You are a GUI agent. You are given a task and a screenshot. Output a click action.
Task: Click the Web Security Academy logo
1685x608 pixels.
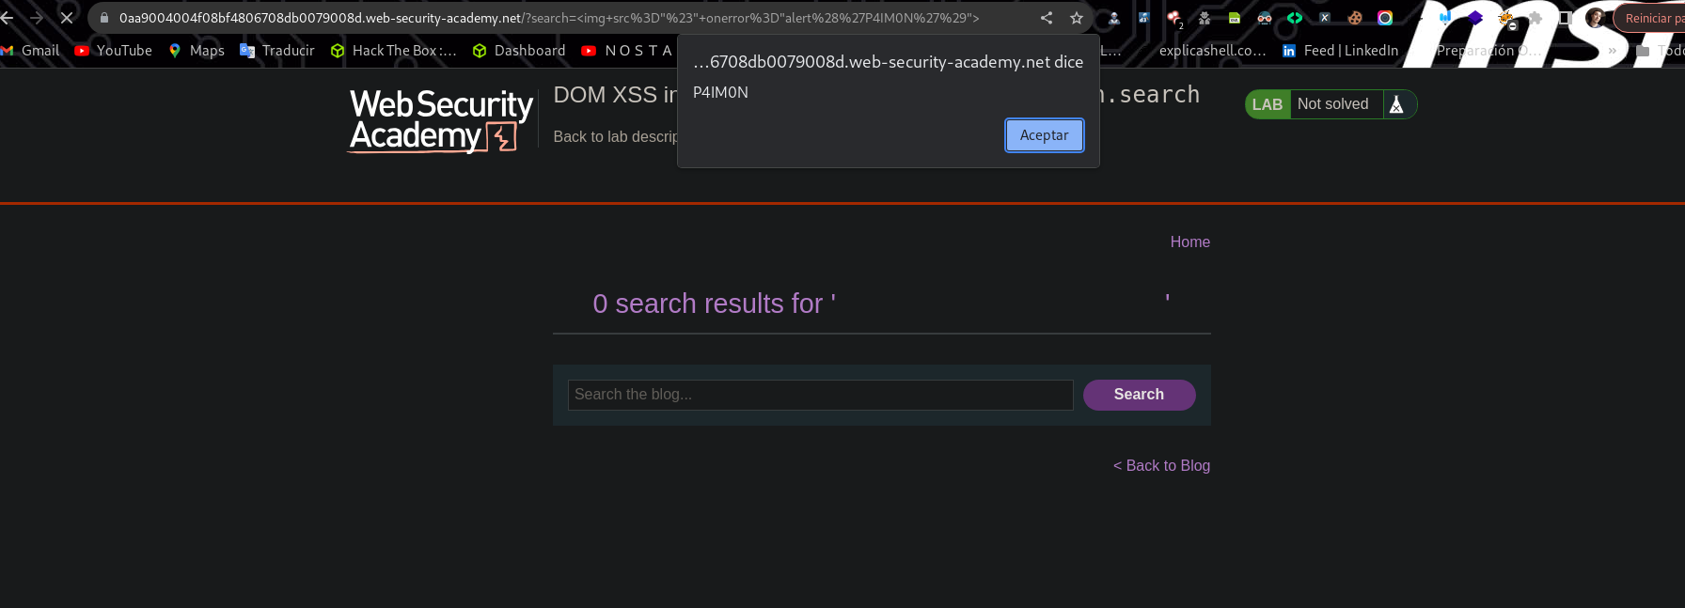(441, 120)
